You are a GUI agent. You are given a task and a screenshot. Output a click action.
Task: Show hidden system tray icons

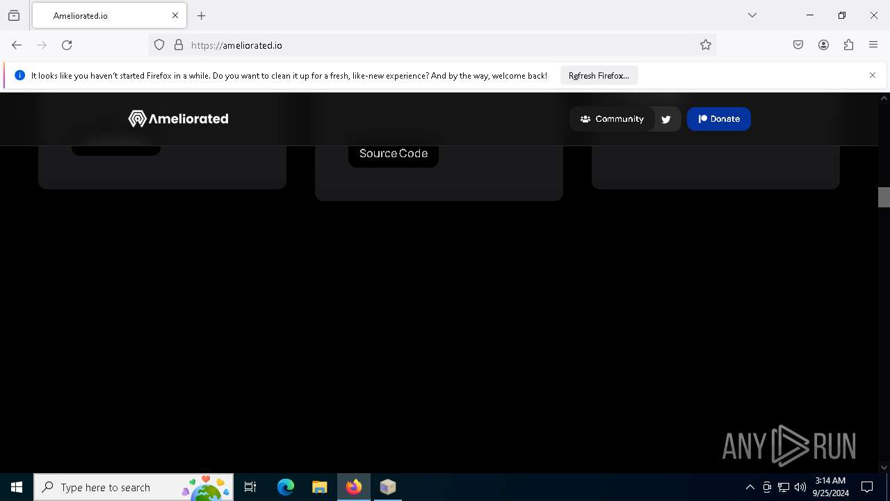(x=750, y=487)
